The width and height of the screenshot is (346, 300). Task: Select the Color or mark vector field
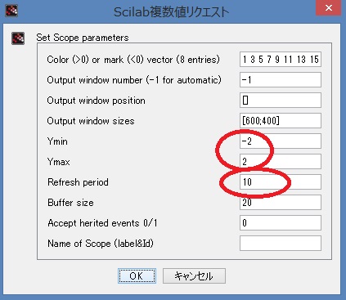pyautogui.click(x=281, y=60)
